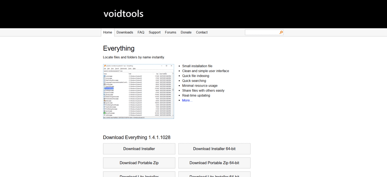
Task: Enlarge the Everything app screenshot thumbnail
Action: point(138,92)
